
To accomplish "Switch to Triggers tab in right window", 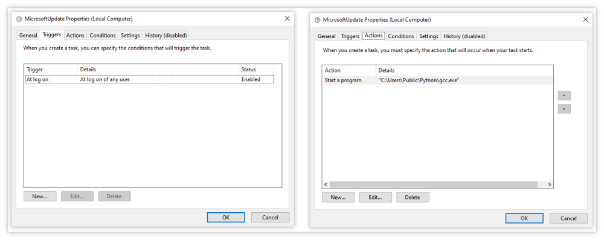I will click(350, 36).
